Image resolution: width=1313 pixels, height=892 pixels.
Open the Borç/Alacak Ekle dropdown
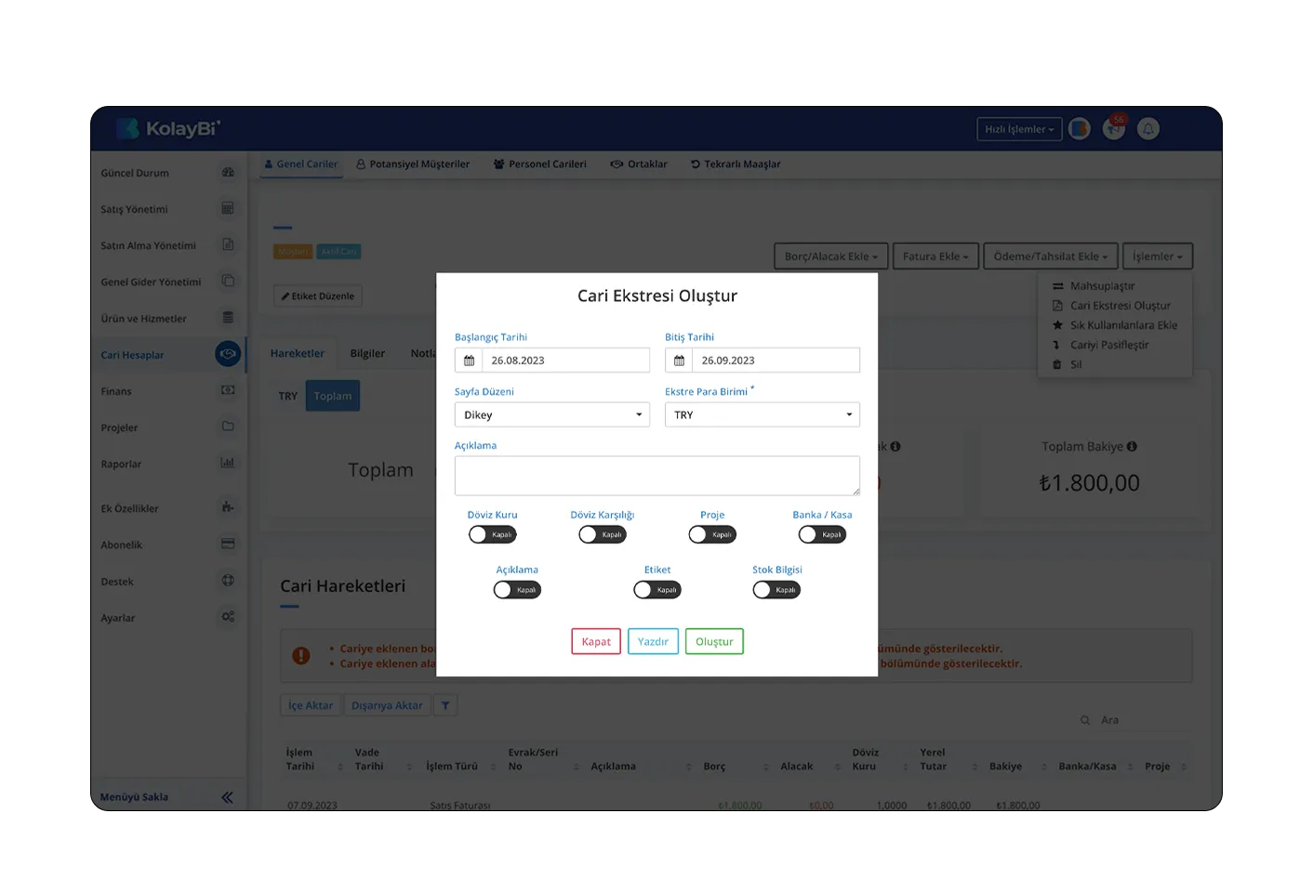830,256
